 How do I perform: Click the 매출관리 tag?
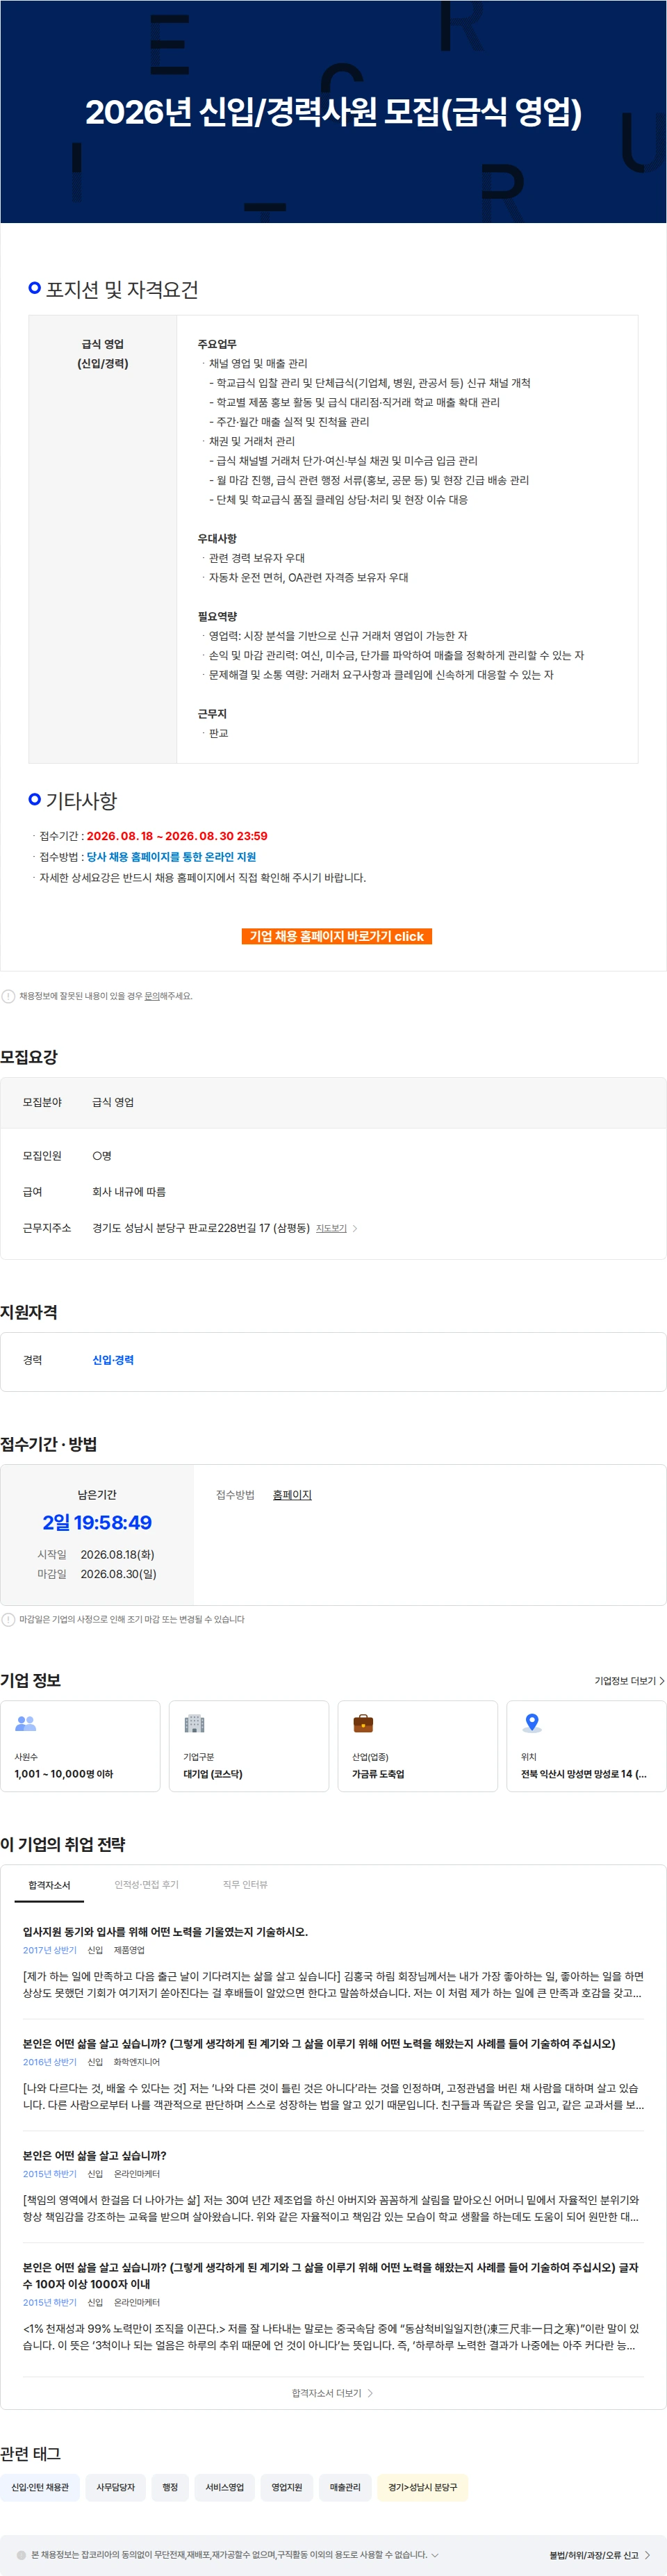(345, 2487)
